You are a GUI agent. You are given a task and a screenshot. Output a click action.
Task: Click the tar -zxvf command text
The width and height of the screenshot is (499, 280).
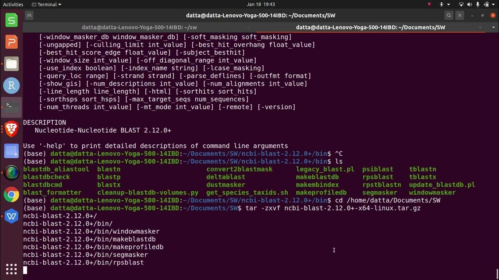(x=333, y=208)
